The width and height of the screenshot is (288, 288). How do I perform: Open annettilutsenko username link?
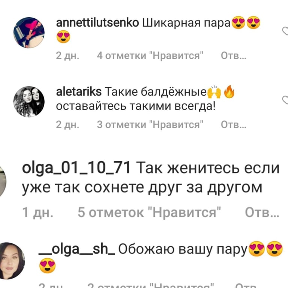pyautogui.click(x=97, y=23)
